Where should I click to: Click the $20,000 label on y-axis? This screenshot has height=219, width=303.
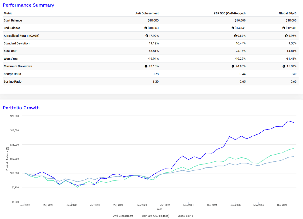tap(14, 116)
